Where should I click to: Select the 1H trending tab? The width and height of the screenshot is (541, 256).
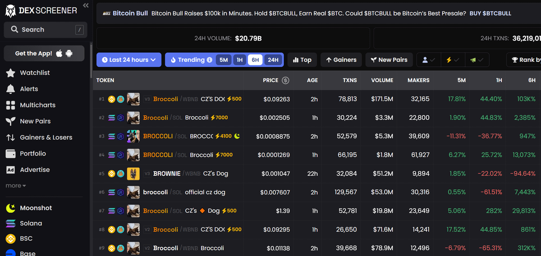pos(240,60)
